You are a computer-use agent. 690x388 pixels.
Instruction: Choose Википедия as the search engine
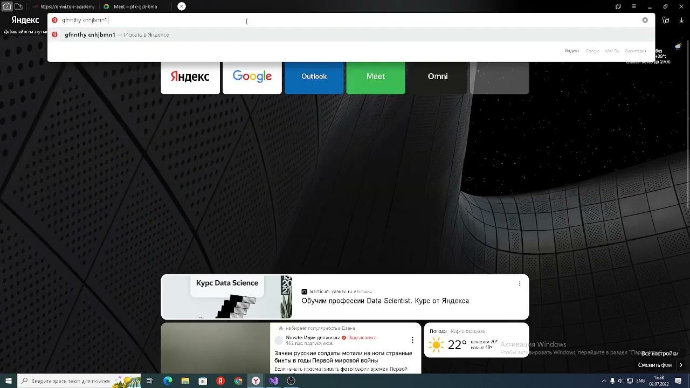coord(636,51)
